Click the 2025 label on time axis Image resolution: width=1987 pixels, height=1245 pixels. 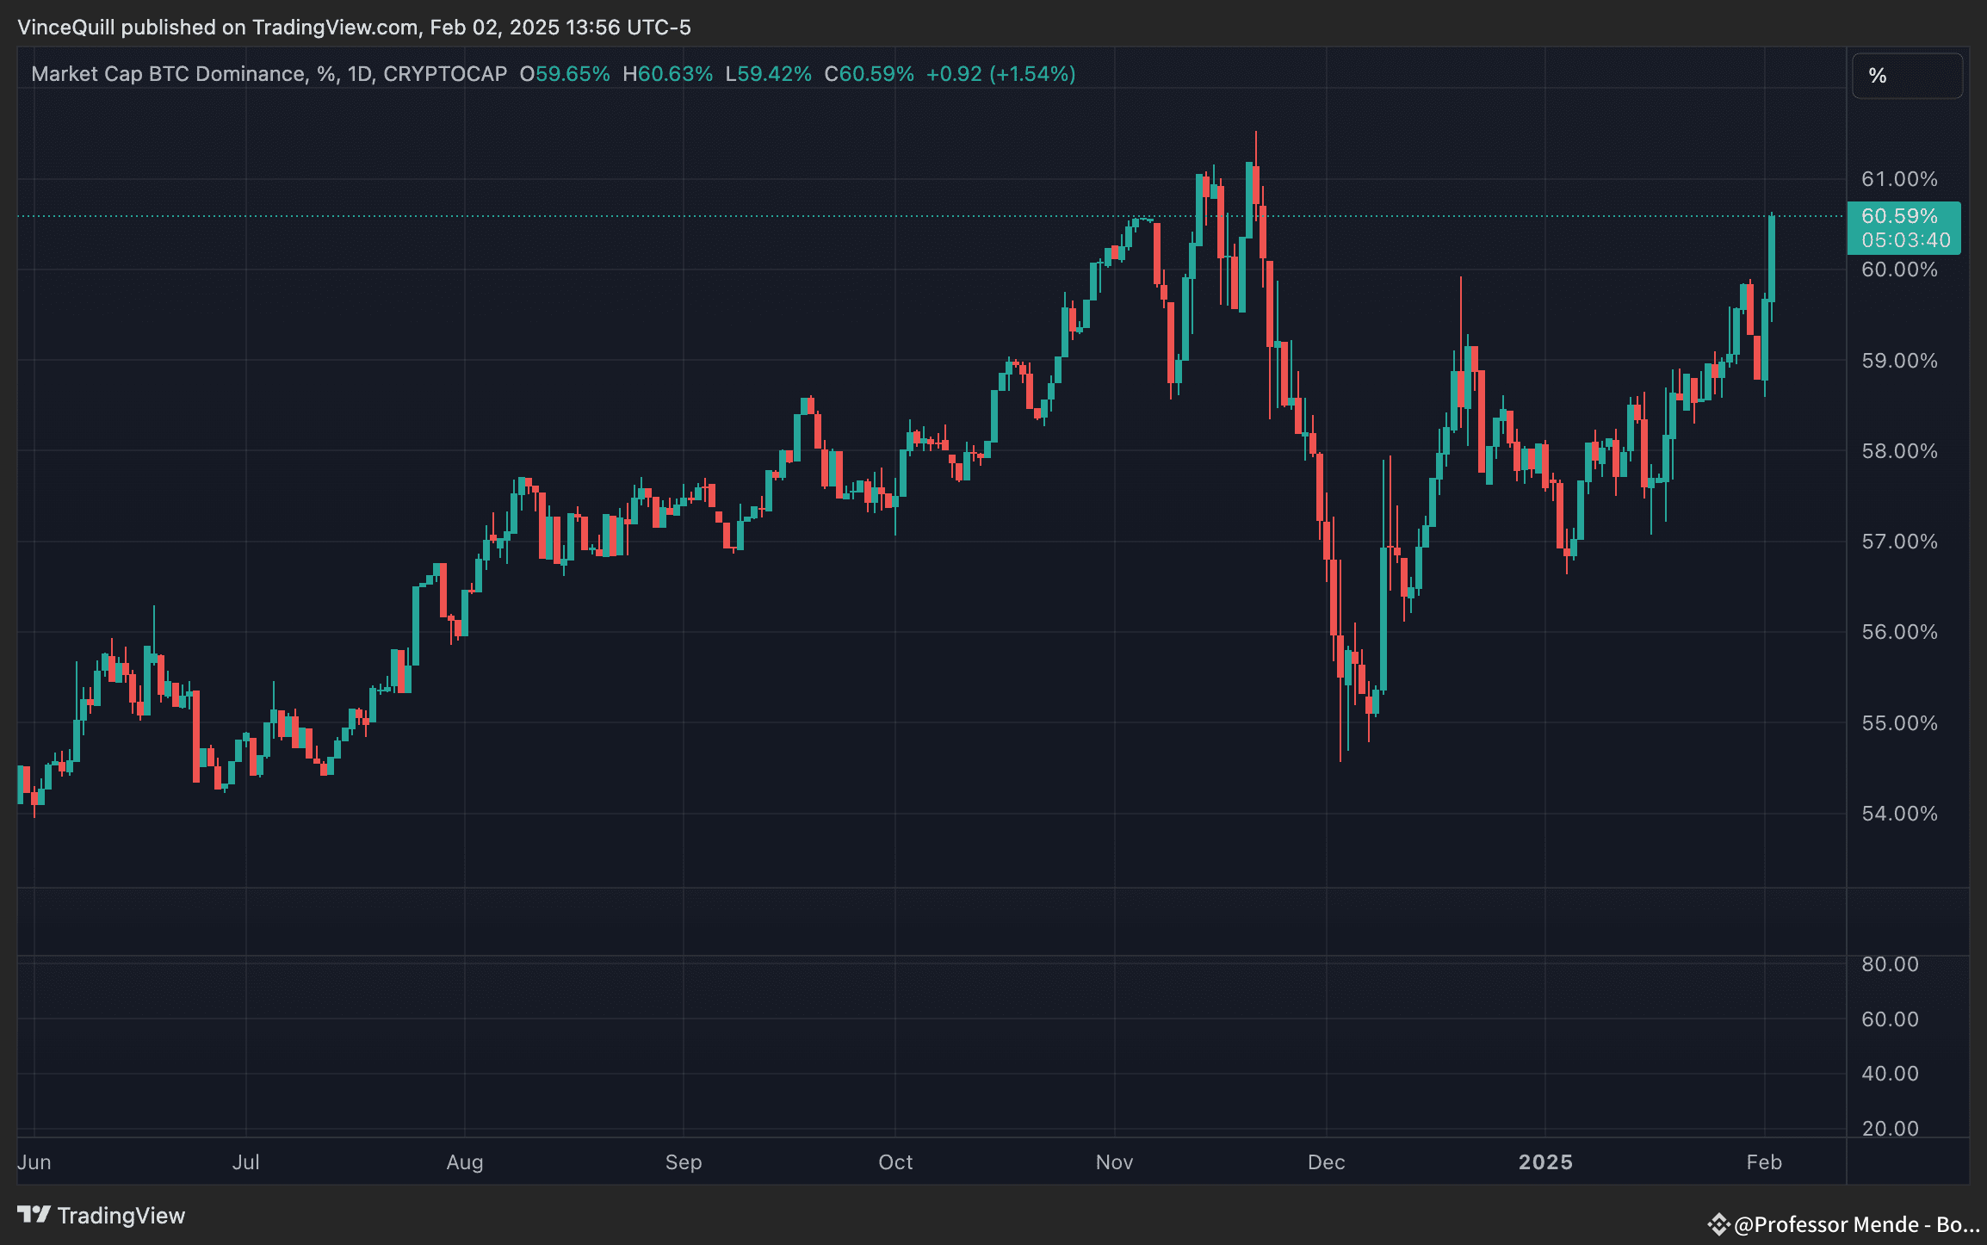pyautogui.click(x=1545, y=1162)
